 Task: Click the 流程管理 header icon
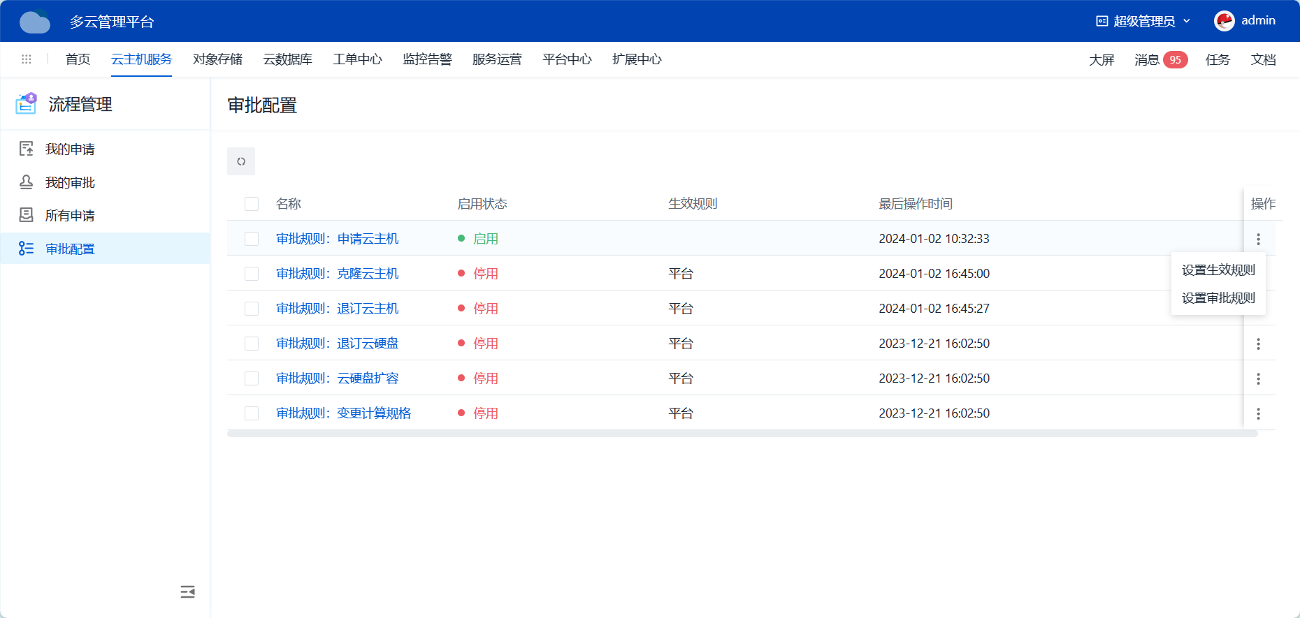(27, 103)
